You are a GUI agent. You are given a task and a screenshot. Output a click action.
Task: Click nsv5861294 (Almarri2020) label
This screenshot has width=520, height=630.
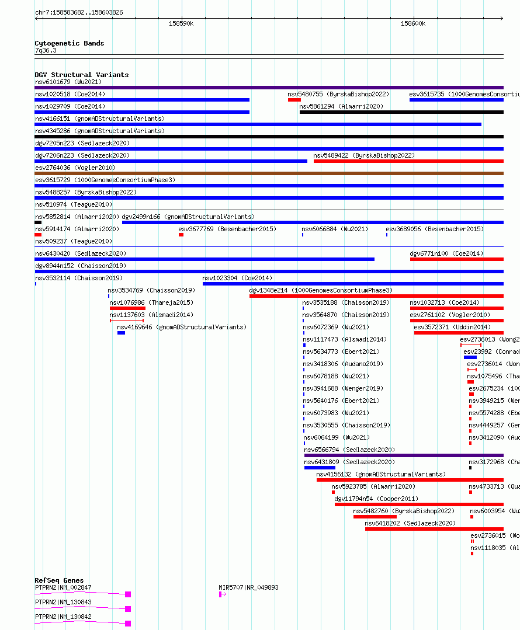pyautogui.click(x=341, y=106)
